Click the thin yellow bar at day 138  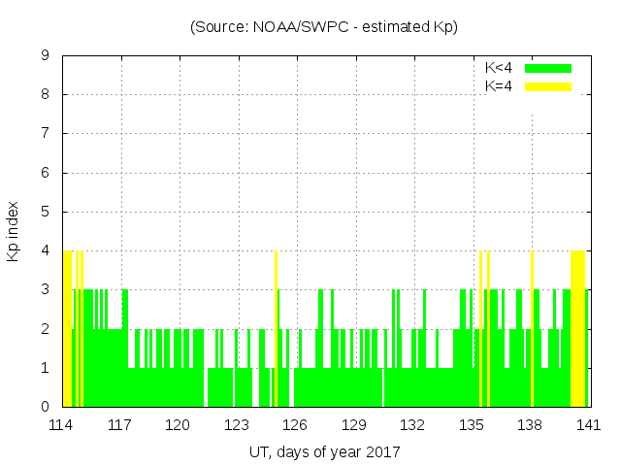[x=532, y=330]
